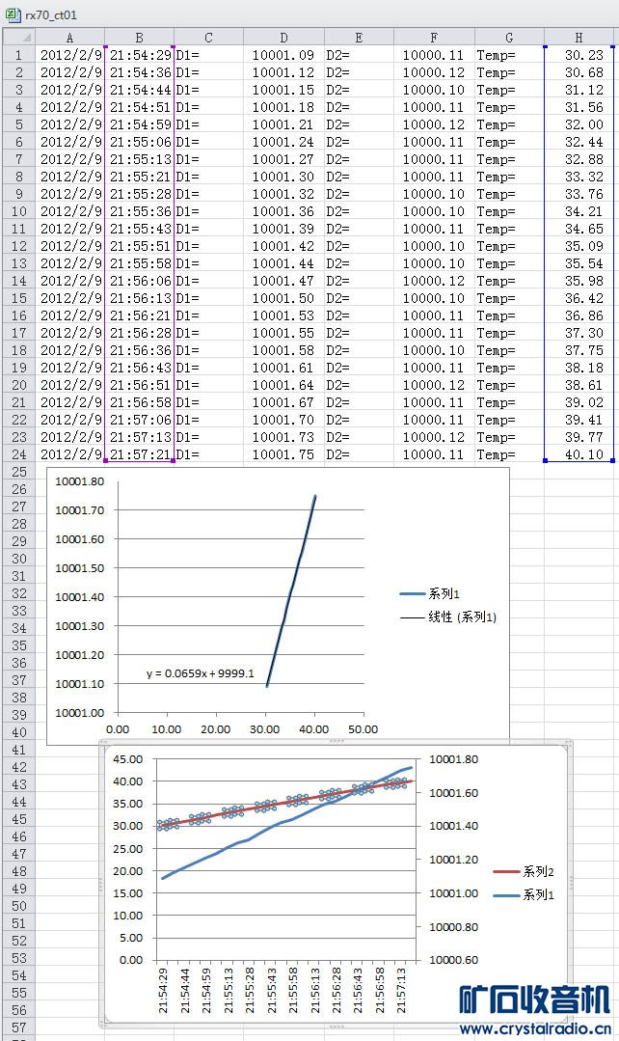The height and width of the screenshot is (1041, 619).
Task: Click the 45.00 left axis label in the lower chart
Action: tap(127, 759)
